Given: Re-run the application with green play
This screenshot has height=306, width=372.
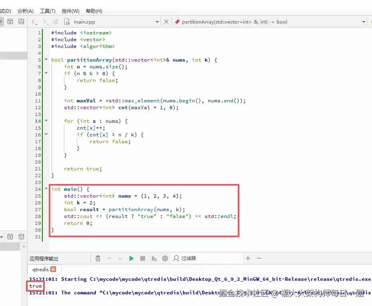Looking at the screenshot, I should [131, 258].
